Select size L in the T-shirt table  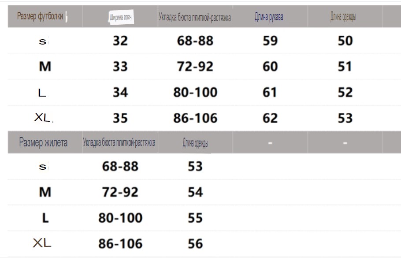[42, 93]
